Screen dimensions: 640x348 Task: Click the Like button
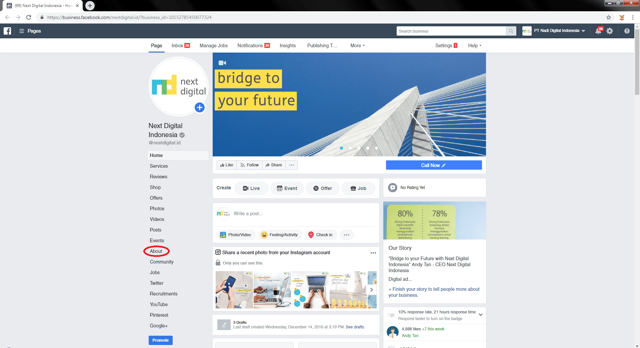click(227, 165)
